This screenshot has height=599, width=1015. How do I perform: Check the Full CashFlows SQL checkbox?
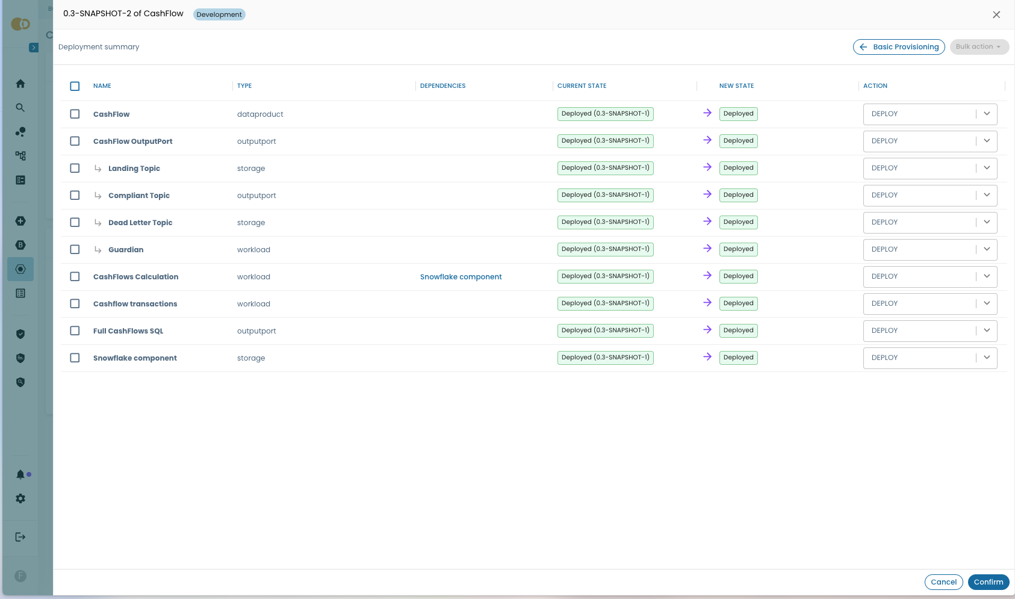click(x=75, y=331)
